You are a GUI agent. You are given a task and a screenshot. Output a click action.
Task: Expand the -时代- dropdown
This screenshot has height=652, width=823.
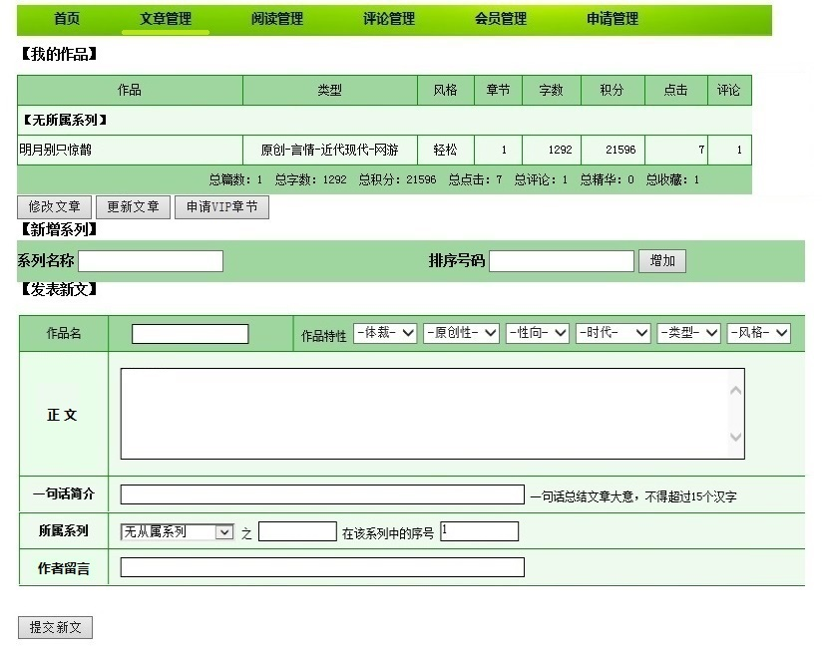pos(614,333)
